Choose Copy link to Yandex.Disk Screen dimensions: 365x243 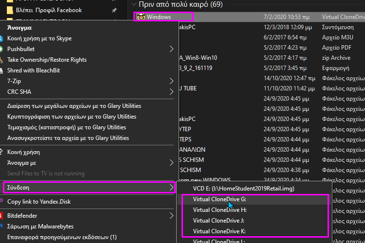(39, 202)
